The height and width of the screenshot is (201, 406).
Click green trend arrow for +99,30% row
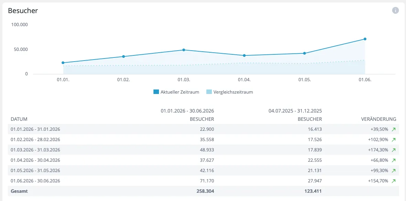[394, 171]
